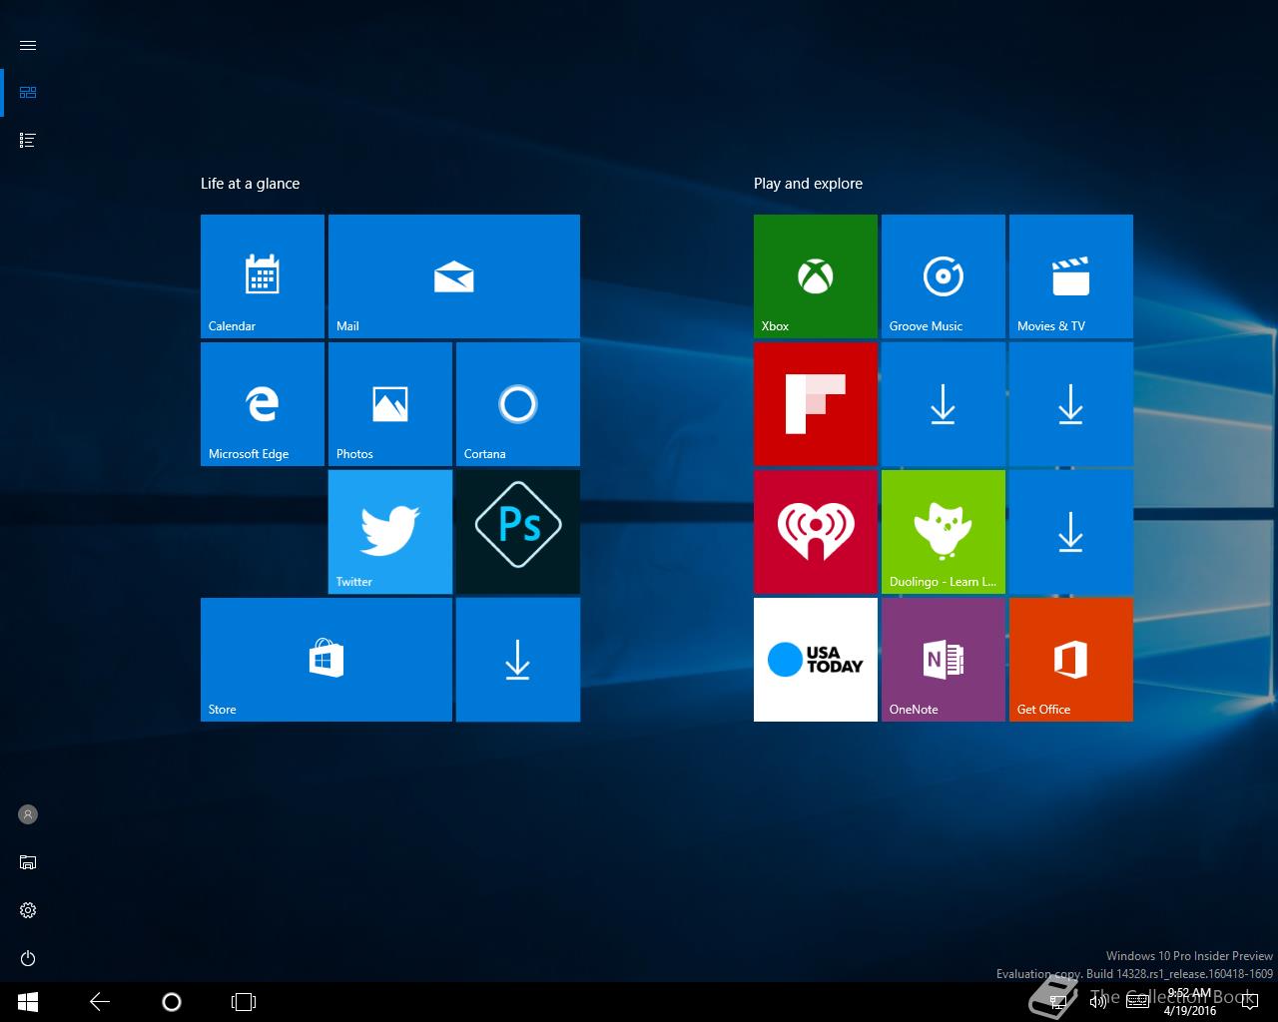1278x1022 pixels.
Task: Switch to the All apps list view
Action: (x=28, y=141)
